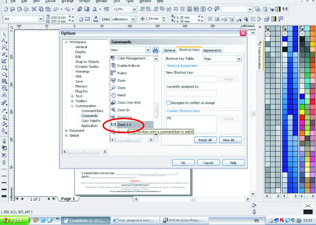
Task: Click the Copy icon
Action: 41,9
